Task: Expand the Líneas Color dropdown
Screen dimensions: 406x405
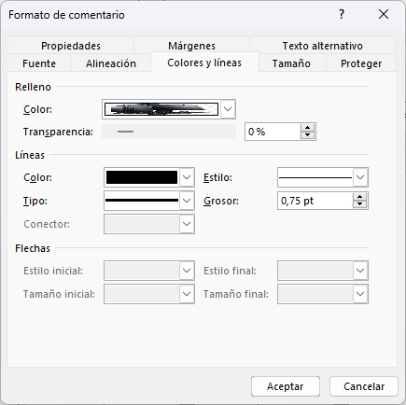Action: tap(187, 177)
